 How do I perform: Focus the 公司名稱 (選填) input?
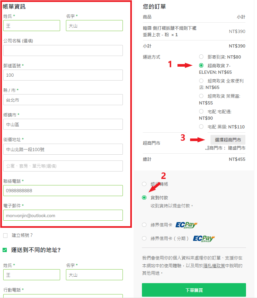(x=63, y=50)
